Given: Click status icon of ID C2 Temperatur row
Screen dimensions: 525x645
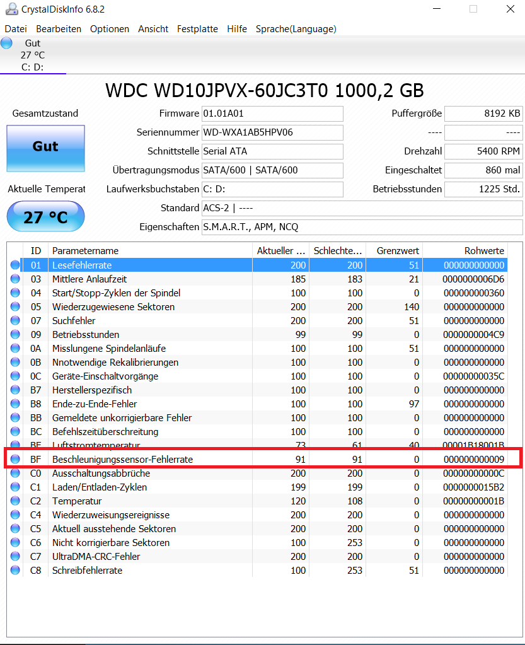Looking at the screenshot, I should pyautogui.click(x=15, y=501).
